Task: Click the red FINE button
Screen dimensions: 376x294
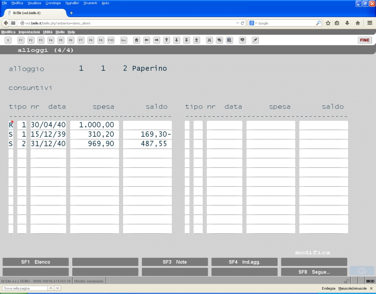Action: (x=365, y=40)
